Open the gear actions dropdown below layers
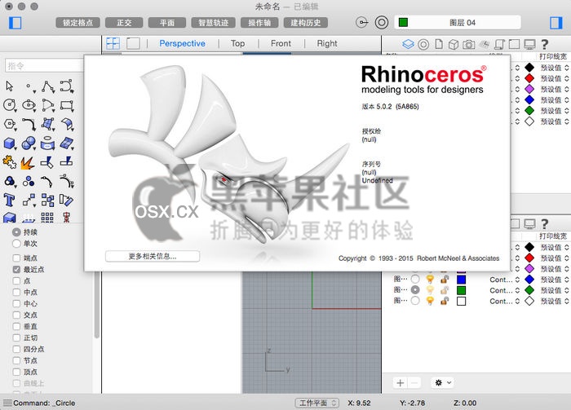Screen dimensions: 571x410 click(443, 383)
